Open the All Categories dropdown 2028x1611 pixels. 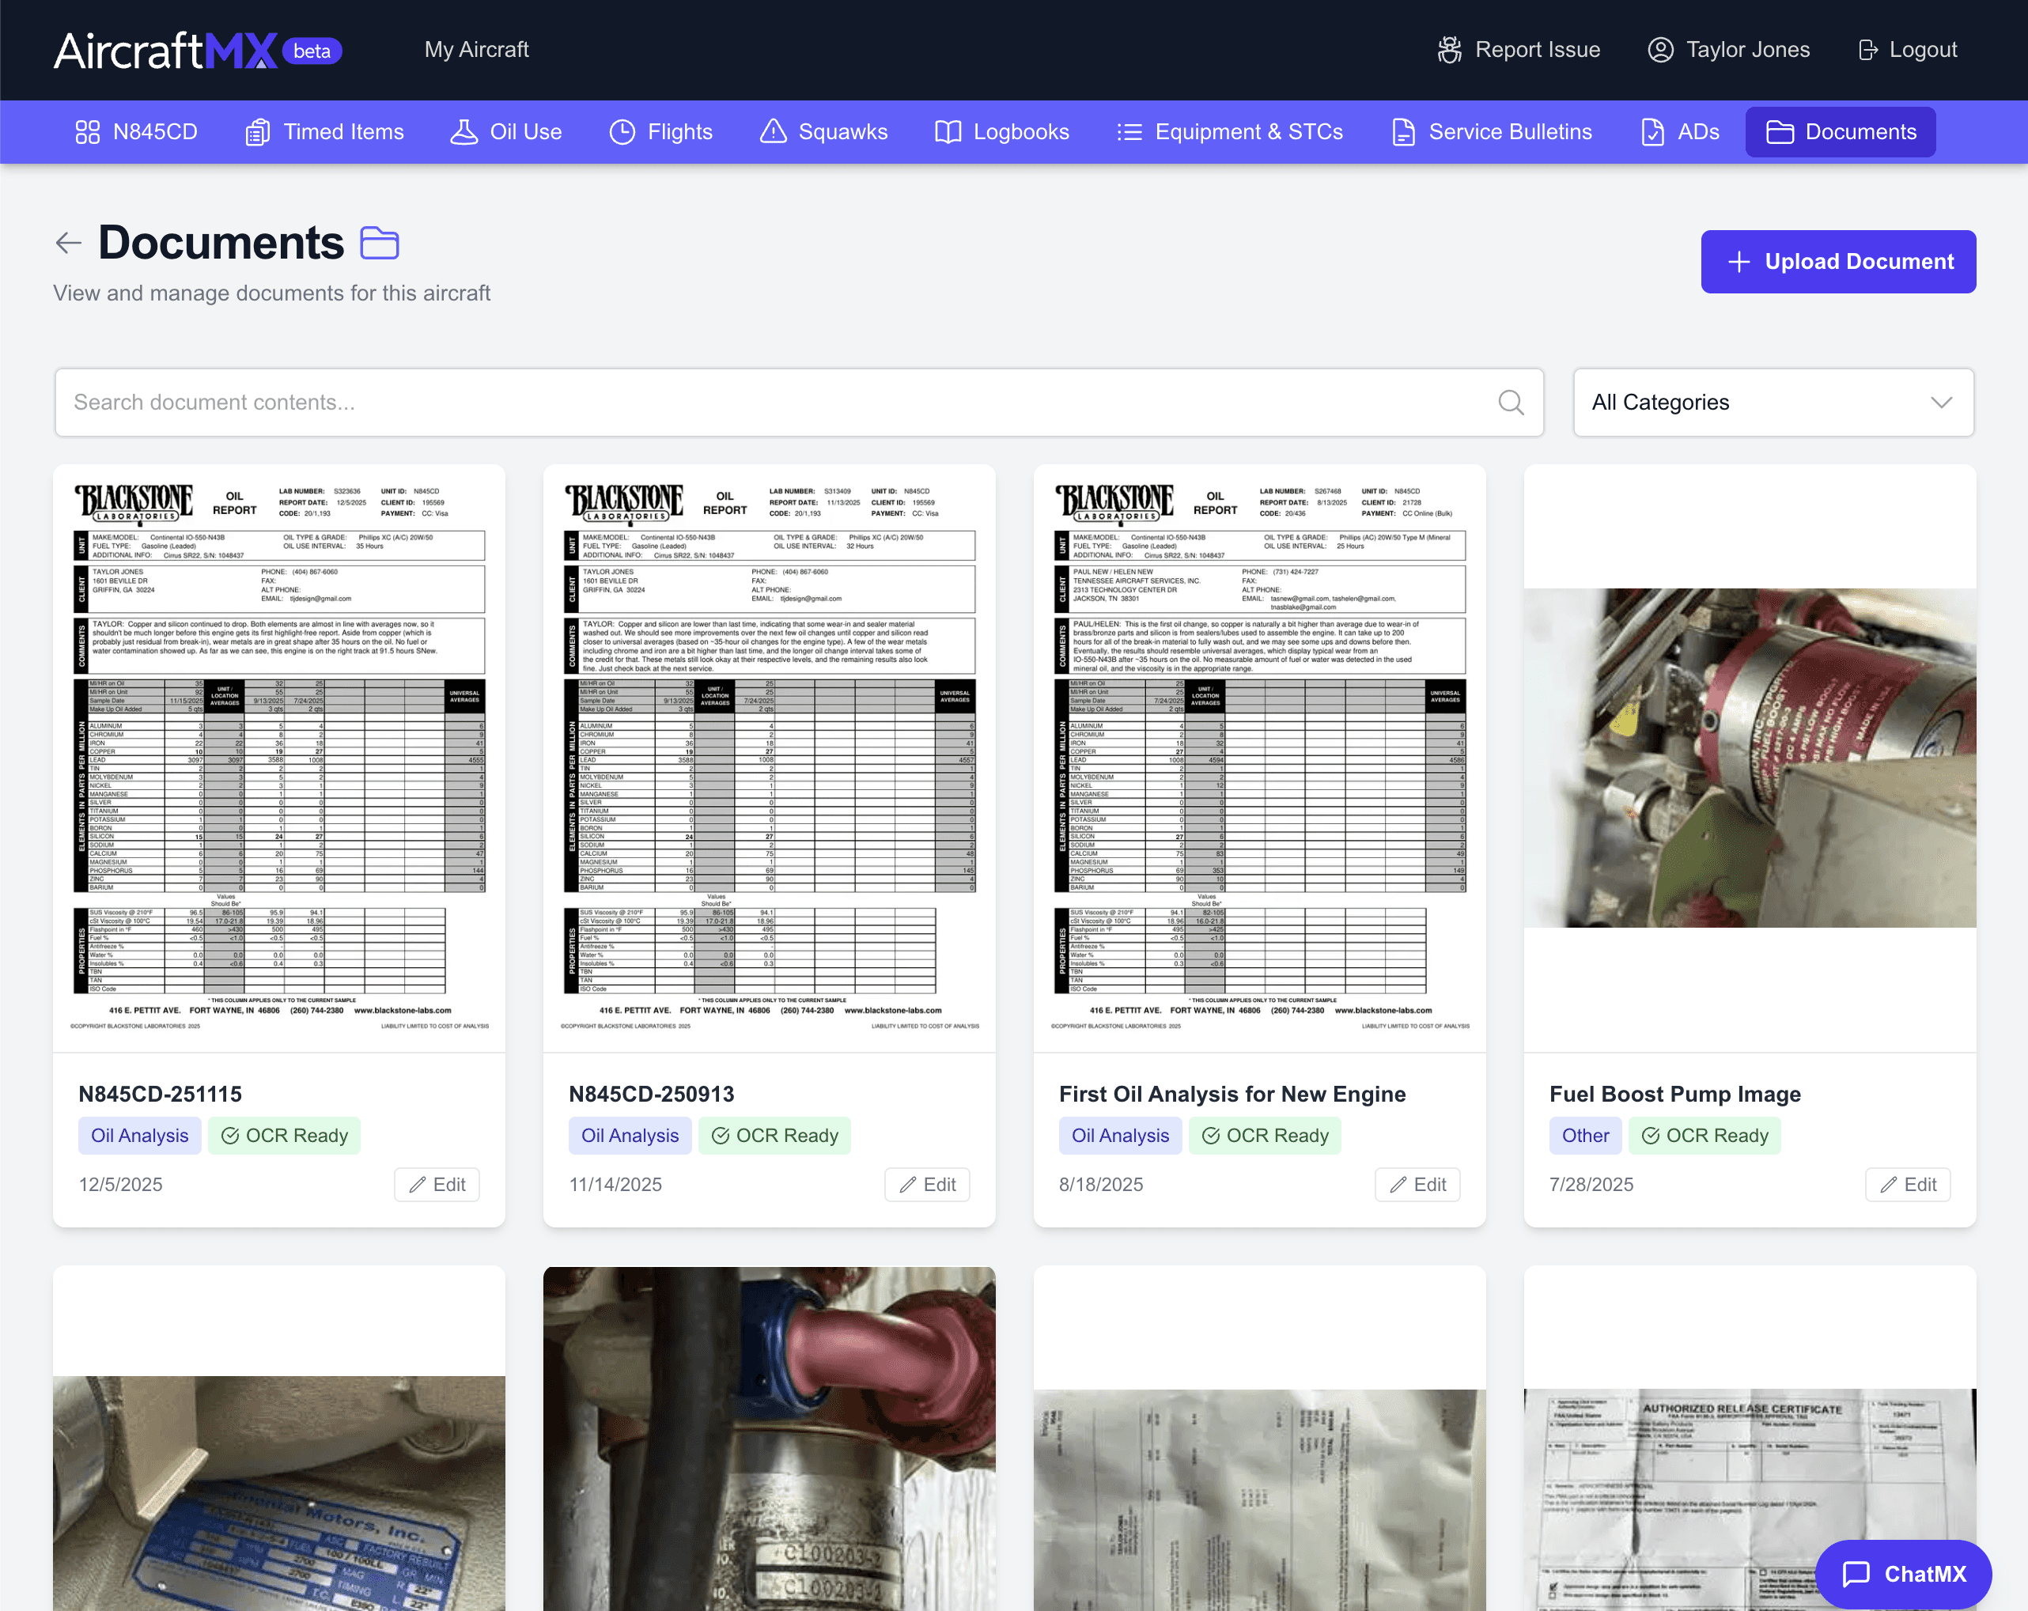[1773, 402]
